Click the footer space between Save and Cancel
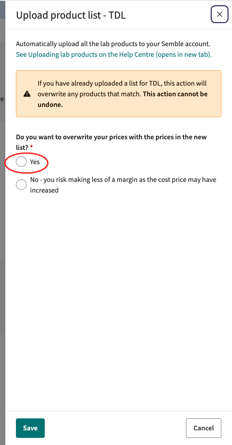Screen dimensions: 232x445 click(115, 428)
